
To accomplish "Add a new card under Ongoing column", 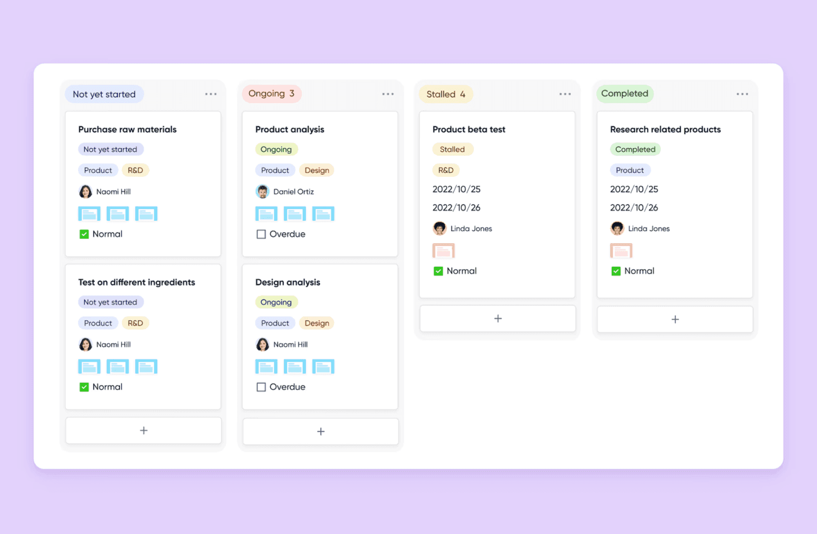I will [x=320, y=431].
